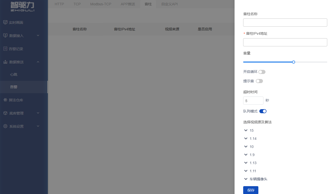Click the 保存 button
This screenshot has height=194, width=329.
tap(250, 190)
